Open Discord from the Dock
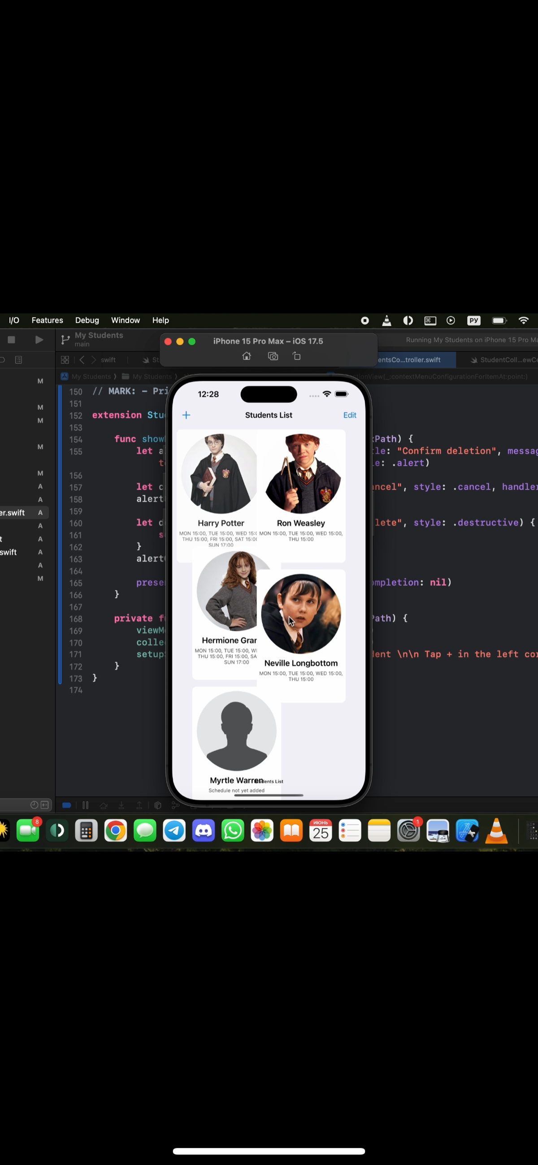538x1165 pixels. tap(204, 830)
